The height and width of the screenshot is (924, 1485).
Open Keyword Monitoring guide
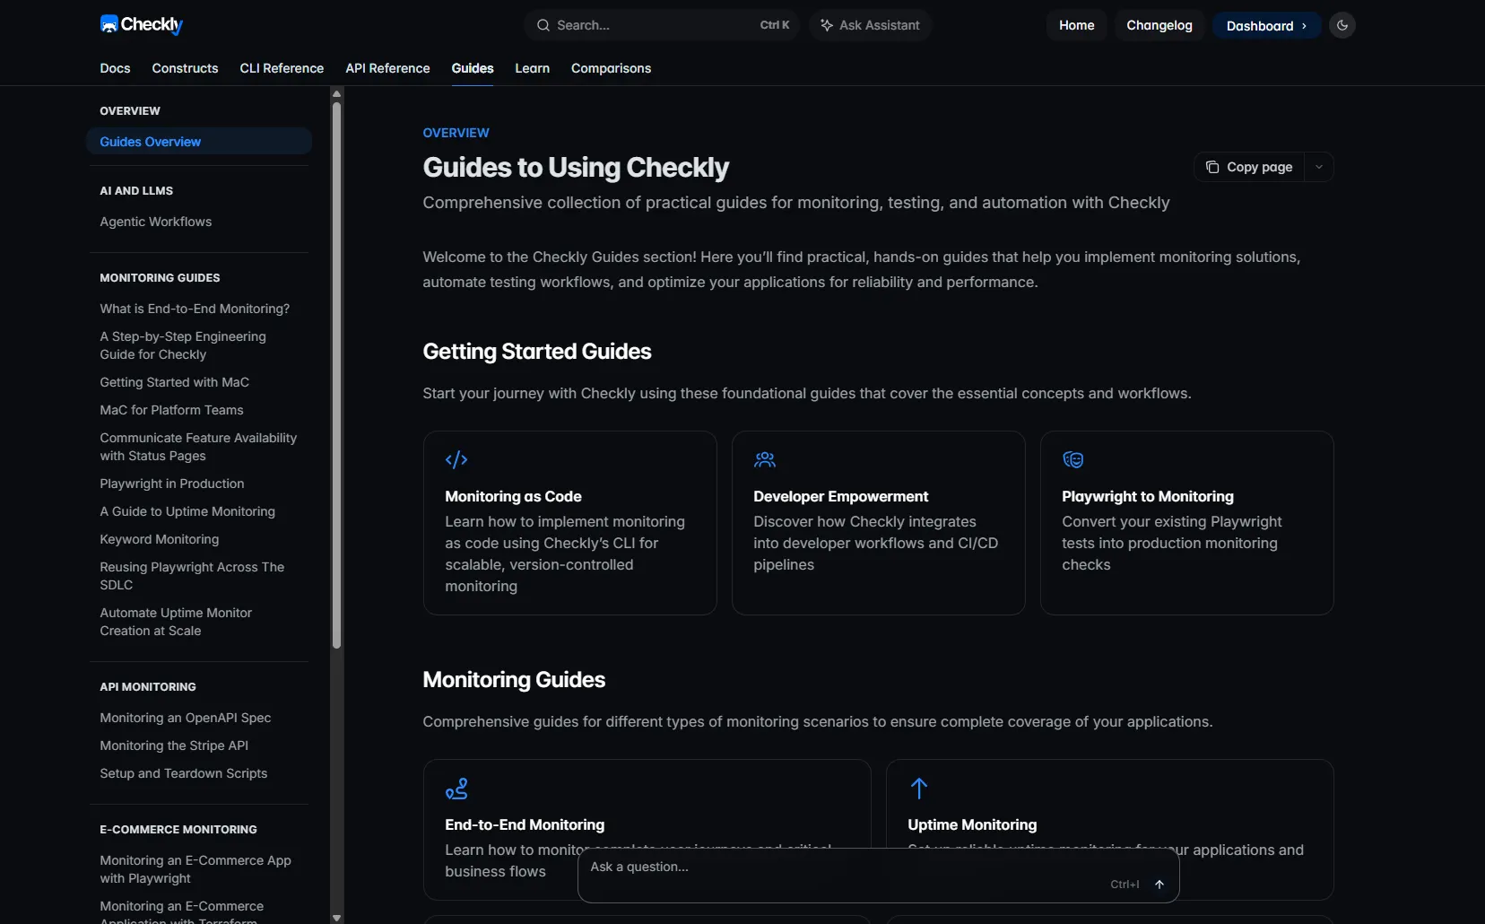160,539
